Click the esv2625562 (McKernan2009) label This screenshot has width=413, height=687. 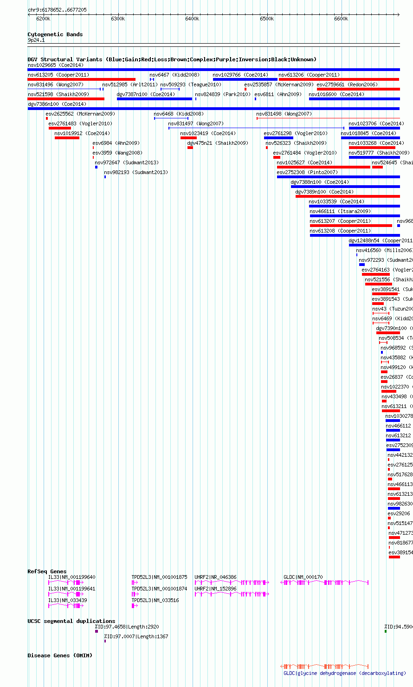tap(80, 114)
